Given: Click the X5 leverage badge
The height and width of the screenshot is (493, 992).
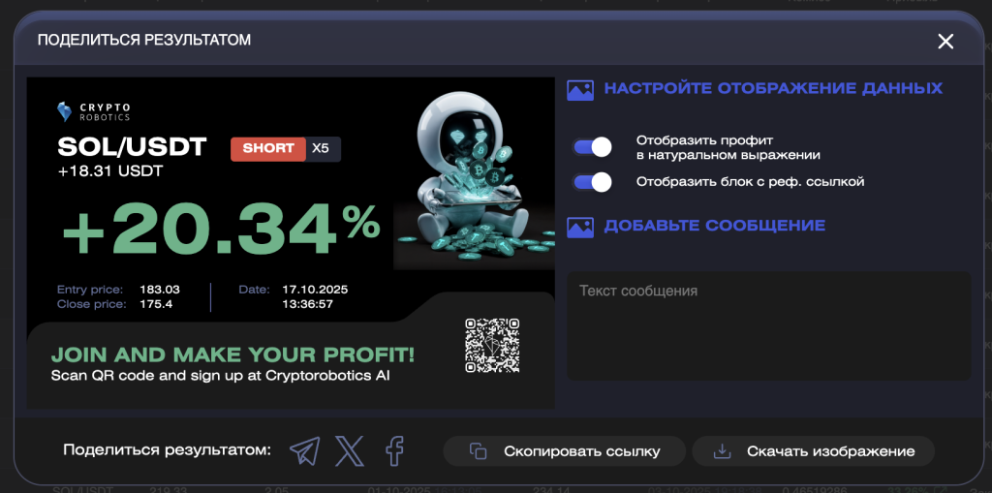Looking at the screenshot, I should pyautogui.click(x=321, y=148).
